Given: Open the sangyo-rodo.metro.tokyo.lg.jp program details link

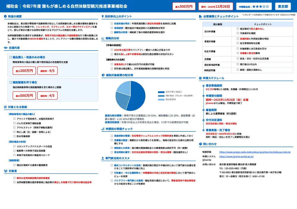Looking at the screenshot, I should coord(255,152).
